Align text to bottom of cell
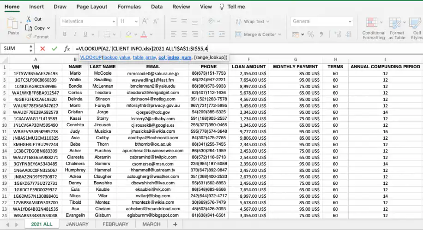The width and height of the screenshot is (423, 230). pos(195,22)
